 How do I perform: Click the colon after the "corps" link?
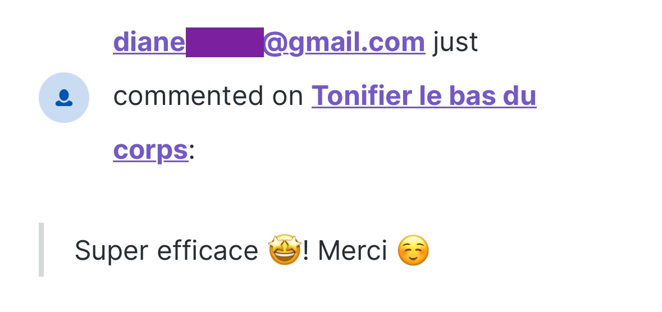pyautogui.click(x=191, y=150)
